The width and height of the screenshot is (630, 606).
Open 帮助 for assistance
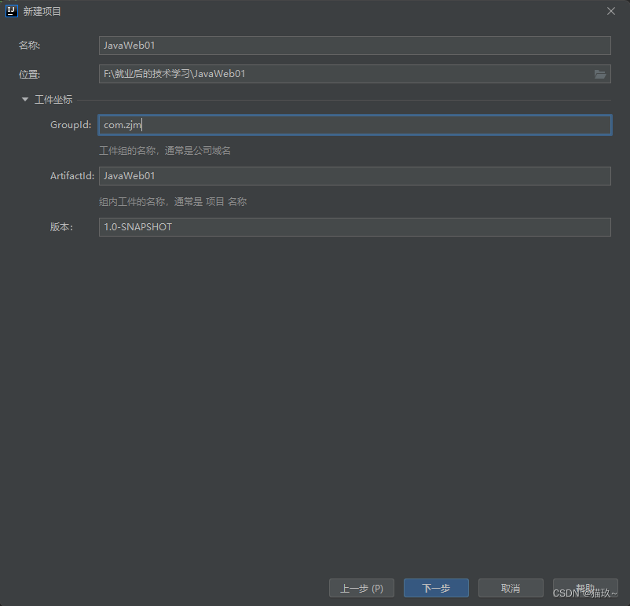pyautogui.click(x=584, y=587)
